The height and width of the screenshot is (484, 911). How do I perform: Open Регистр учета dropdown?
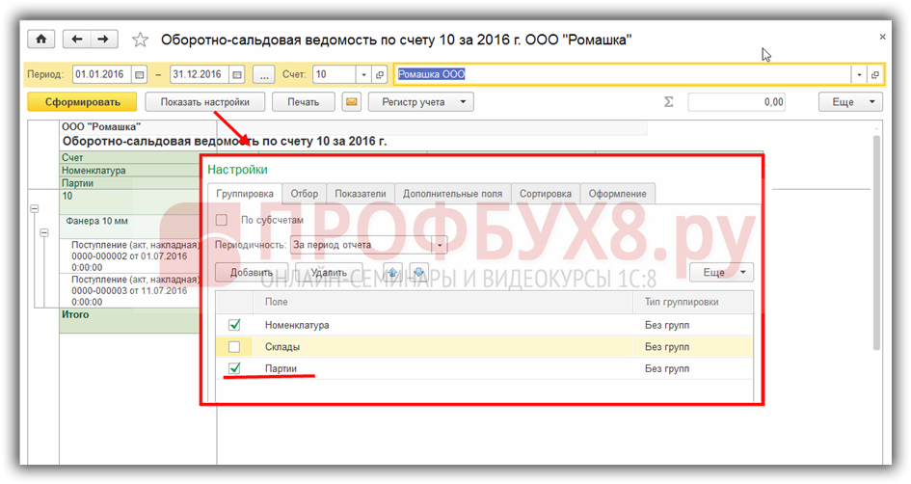[421, 102]
